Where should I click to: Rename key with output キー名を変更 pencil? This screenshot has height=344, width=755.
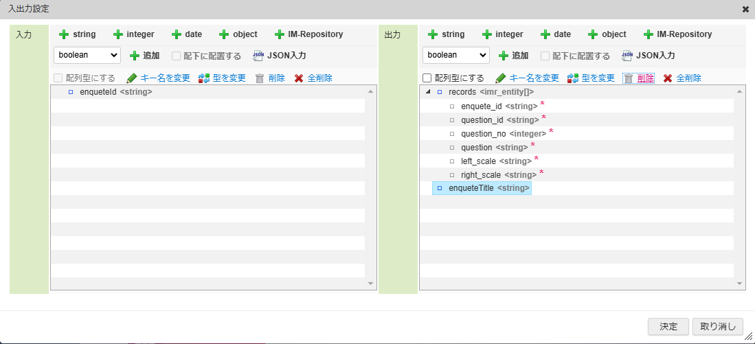[x=501, y=78]
